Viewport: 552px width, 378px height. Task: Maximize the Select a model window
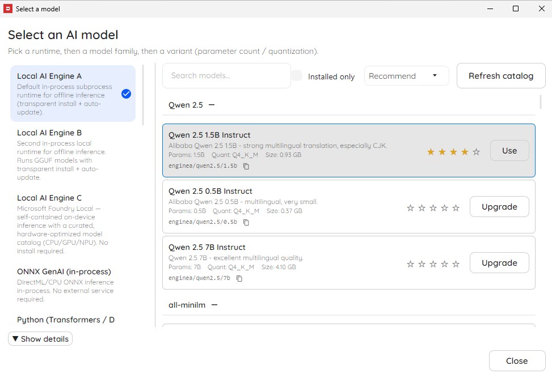[515, 9]
